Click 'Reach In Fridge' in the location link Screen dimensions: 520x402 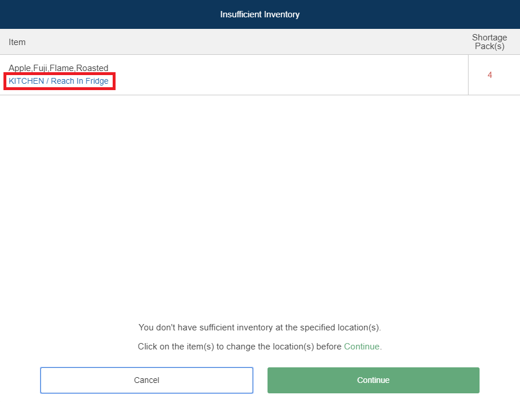(80, 81)
